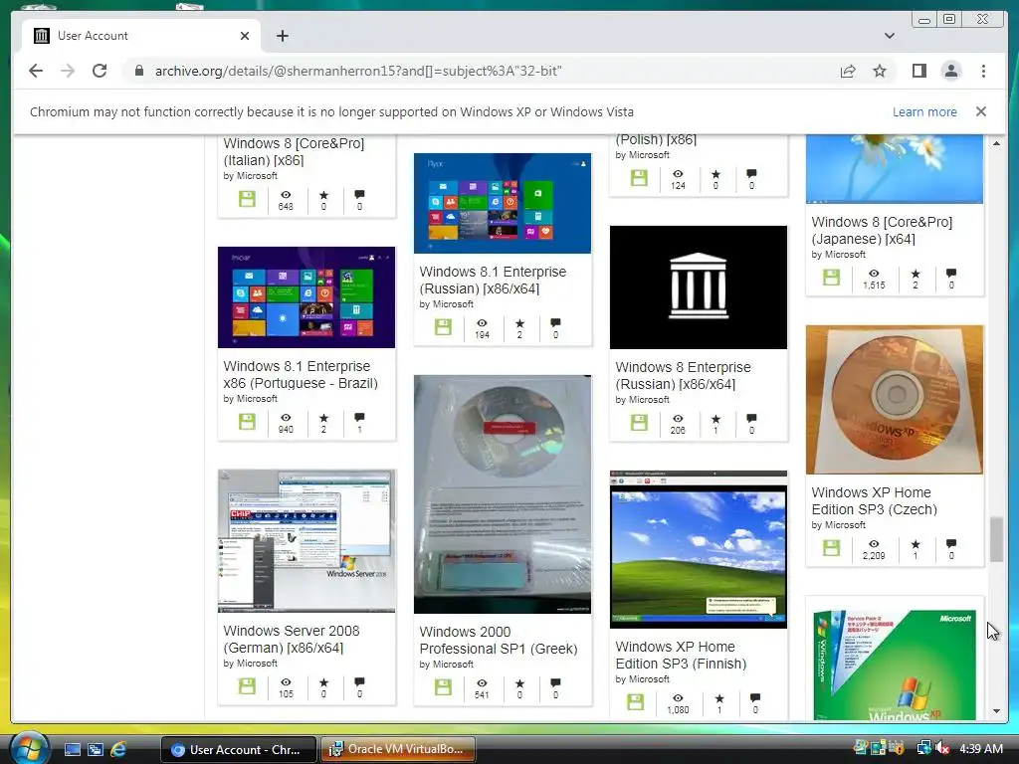Open the user profile menu
Screen dimensions: 1019x764
[x=950, y=71]
